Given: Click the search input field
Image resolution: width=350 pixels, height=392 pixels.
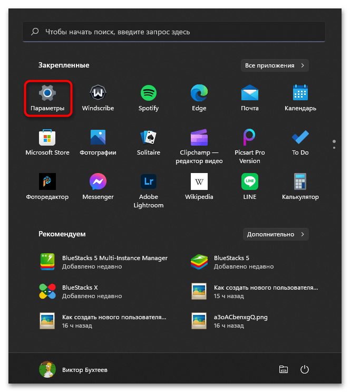Looking at the screenshot, I should tap(174, 32).
